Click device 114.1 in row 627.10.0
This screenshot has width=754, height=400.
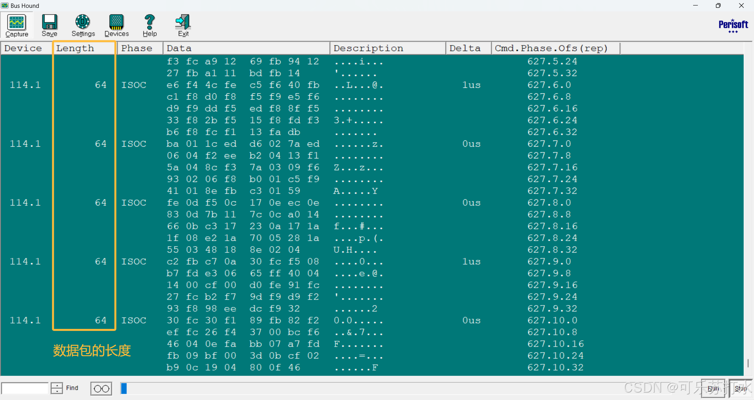(25, 320)
